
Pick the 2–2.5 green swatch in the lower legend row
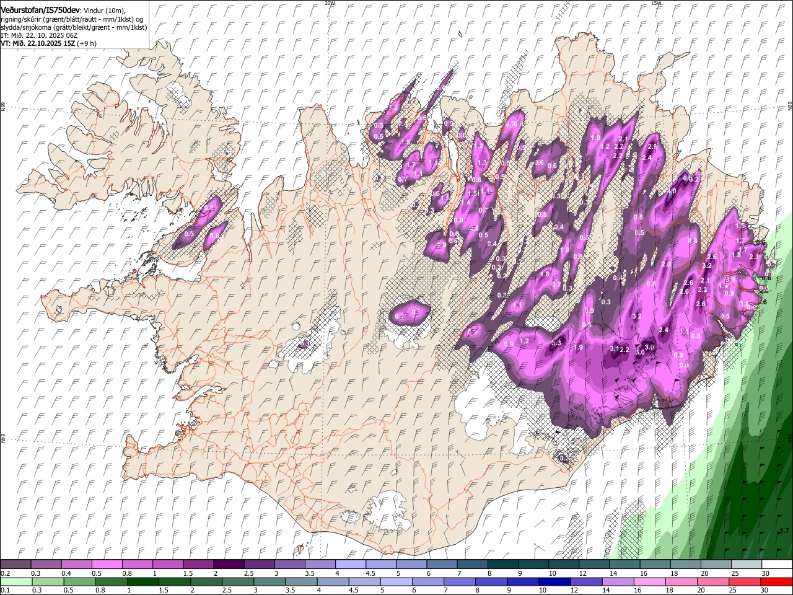[x=206, y=582]
